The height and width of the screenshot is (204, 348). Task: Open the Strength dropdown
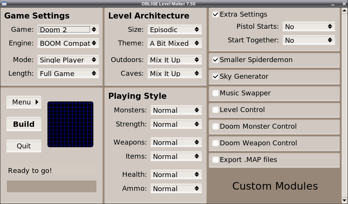176,124
